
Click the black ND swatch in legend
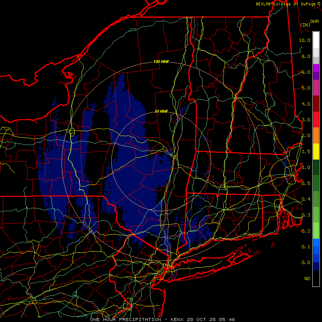coord(316,278)
